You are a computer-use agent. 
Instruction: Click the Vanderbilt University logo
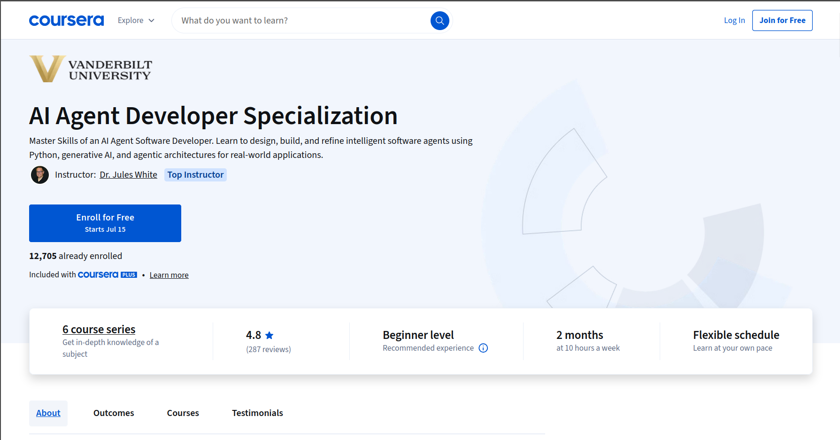coord(91,69)
